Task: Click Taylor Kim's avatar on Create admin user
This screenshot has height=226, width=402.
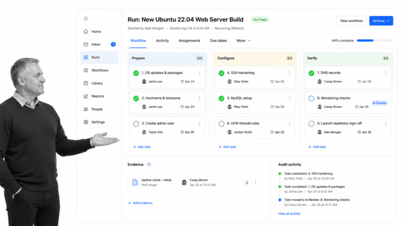Action: click(x=144, y=132)
